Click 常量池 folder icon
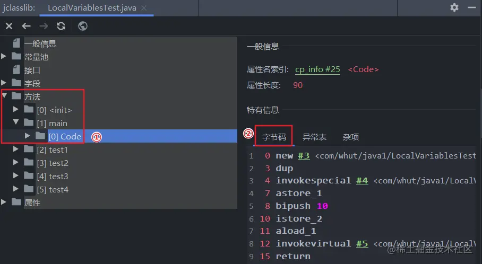Screen dimensions: 482x264 pyautogui.click(x=16, y=56)
